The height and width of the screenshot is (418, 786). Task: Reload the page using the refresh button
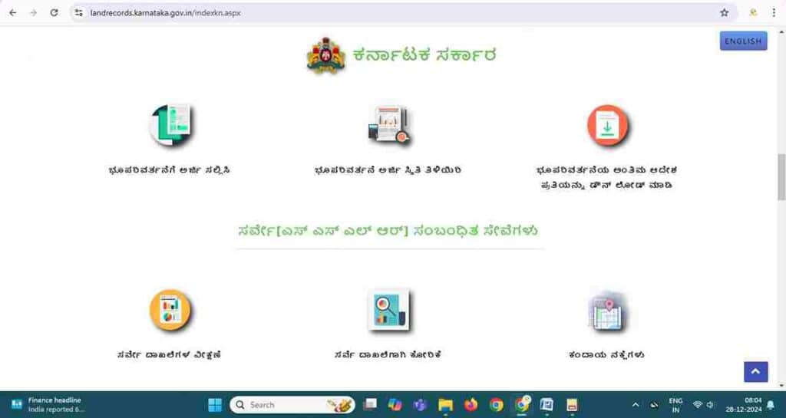click(54, 12)
